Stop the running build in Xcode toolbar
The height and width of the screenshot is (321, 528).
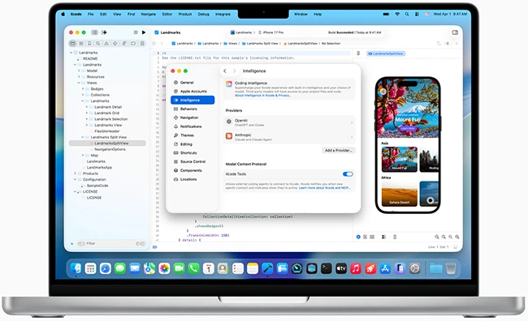136,32
